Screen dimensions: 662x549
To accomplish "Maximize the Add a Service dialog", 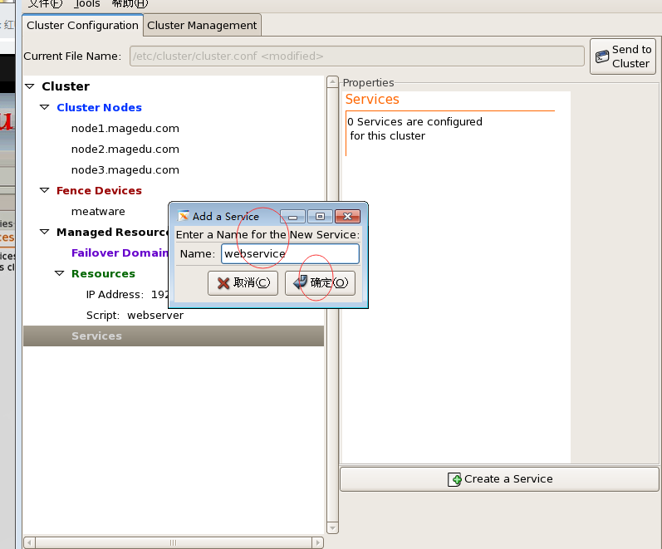I will (x=320, y=216).
